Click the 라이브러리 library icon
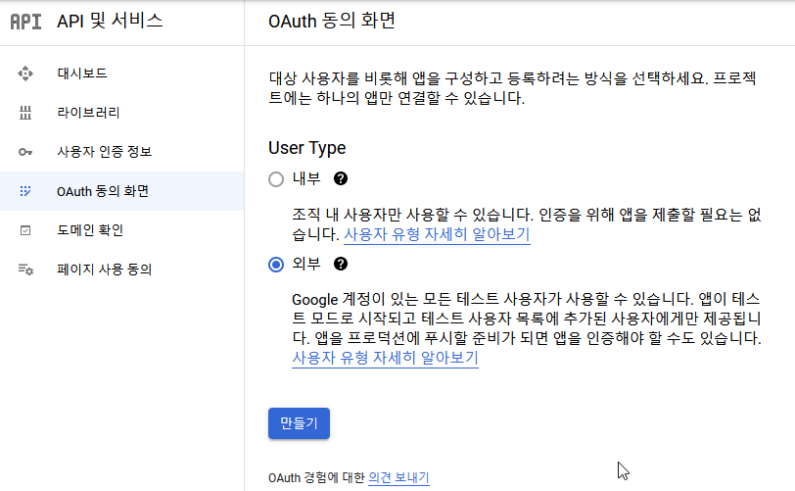Viewport: 795px width, 491px height. tap(25, 113)
